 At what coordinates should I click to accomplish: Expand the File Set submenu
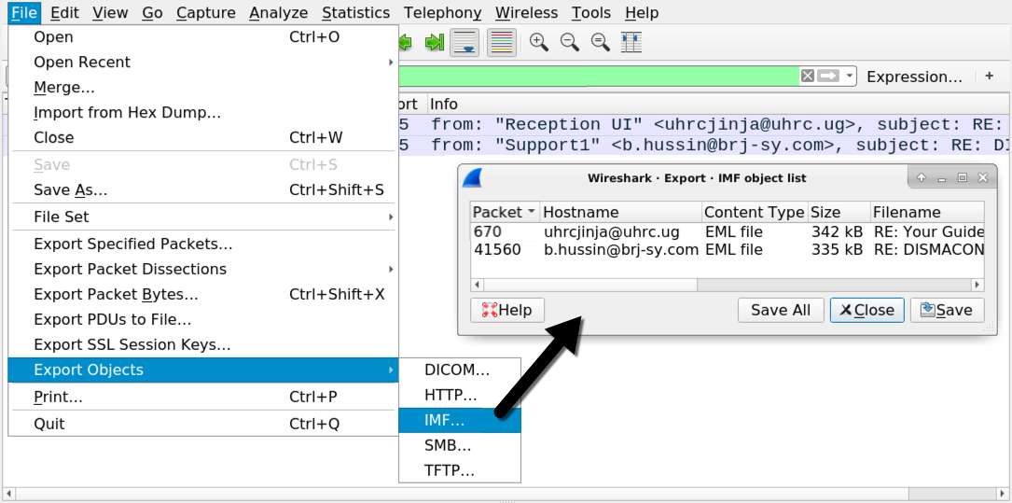[x=202, y=217]
